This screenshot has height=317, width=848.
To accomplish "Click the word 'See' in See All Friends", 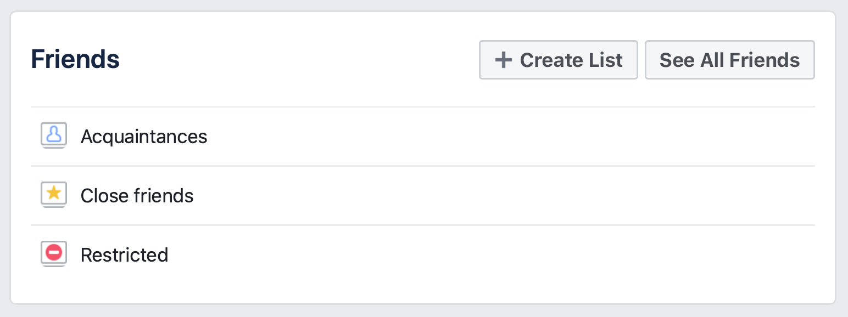I will coord(677,60).
